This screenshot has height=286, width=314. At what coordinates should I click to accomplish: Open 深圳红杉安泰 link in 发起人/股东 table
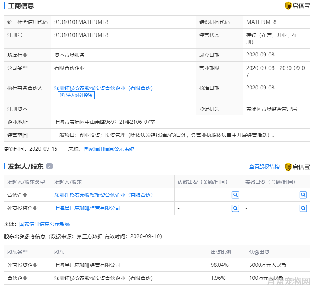(x=104, y=195)
